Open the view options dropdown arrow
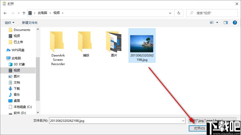Viewport: 241px width, 135px height. tap(217, 23)
